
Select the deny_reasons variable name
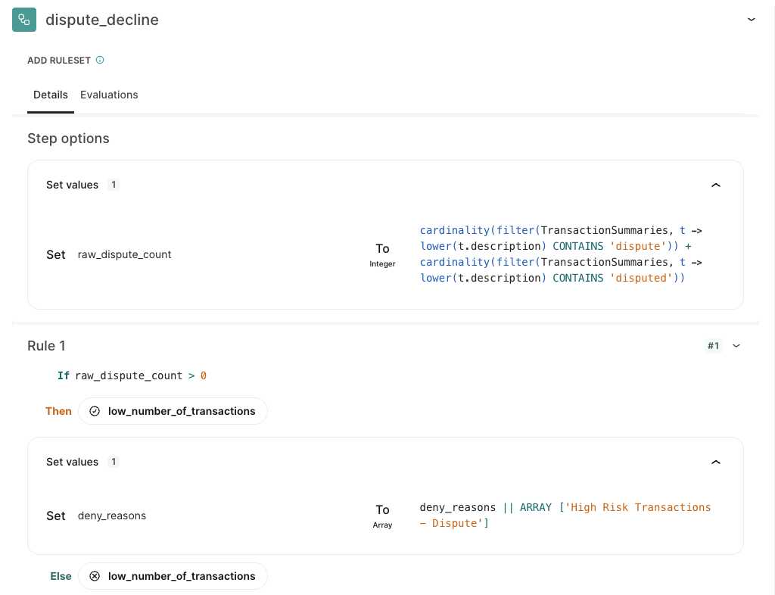point(112,516)
